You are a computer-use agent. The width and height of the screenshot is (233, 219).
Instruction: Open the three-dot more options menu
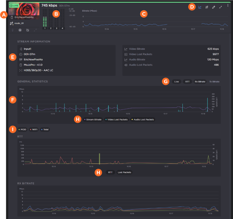[228, 6]
